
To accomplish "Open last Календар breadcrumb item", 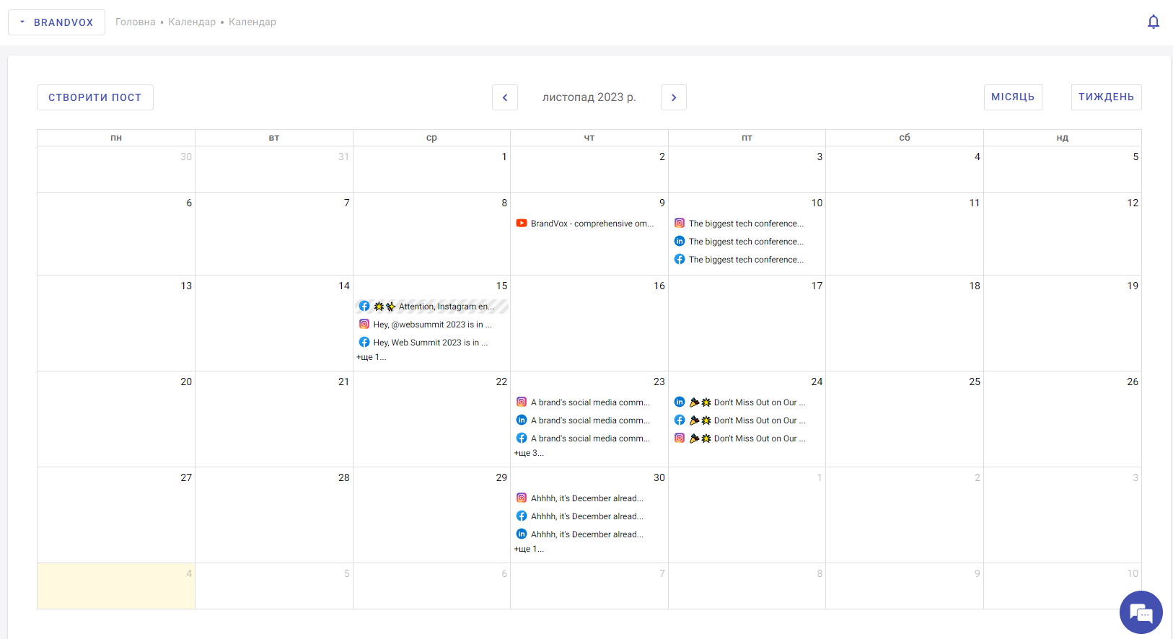I will click(x=252, y=22).
